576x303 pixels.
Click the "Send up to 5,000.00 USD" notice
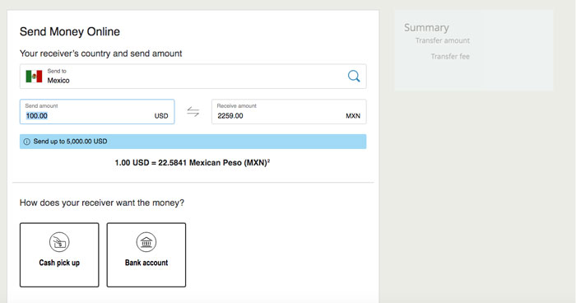point(193,142)
